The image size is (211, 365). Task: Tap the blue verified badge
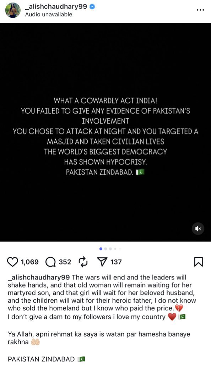coord(92,6)
